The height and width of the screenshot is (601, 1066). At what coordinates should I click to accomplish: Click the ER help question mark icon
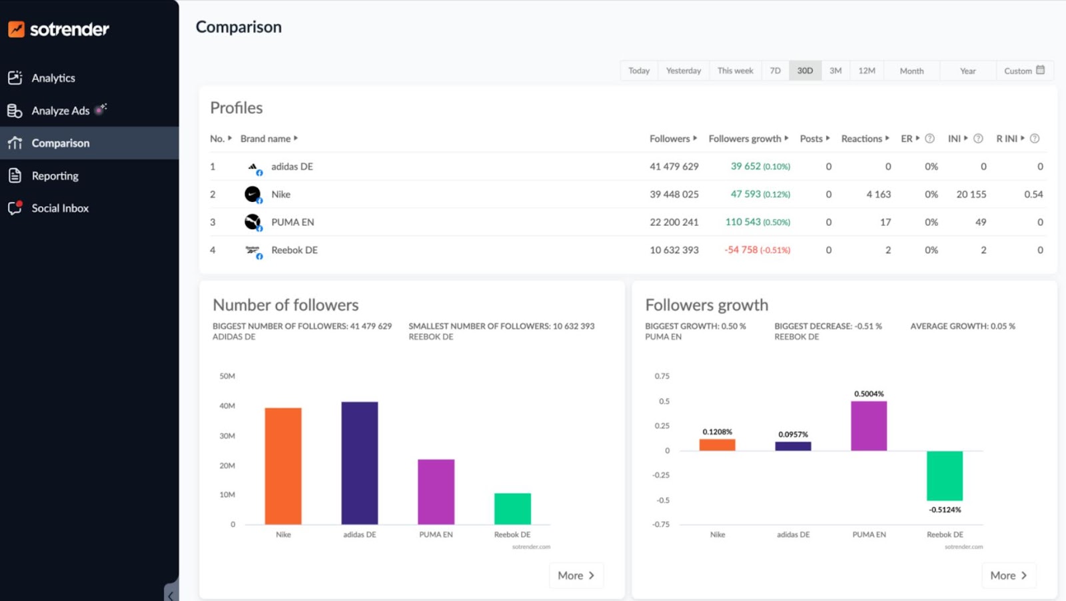[929, 139]
